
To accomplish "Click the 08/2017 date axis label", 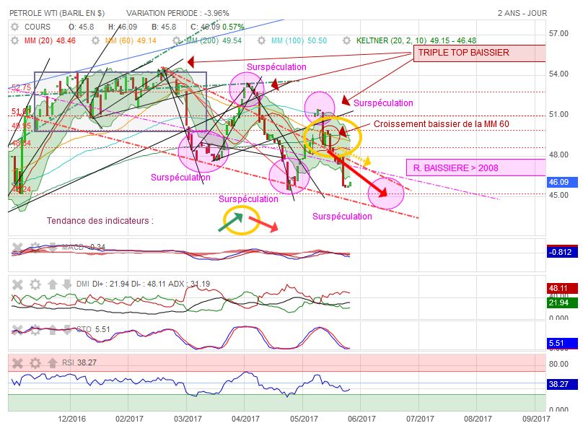I will (x=478, y=419).
